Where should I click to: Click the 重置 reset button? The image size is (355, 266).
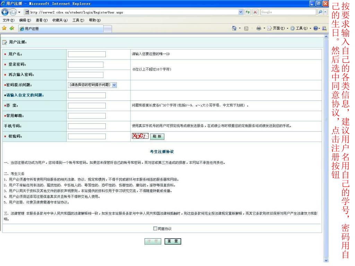[x=173, y=241]
